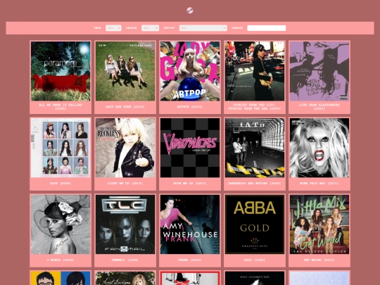The image size is (380, 285).
Task: Click 'Stories From The City' caption text
Action: coord(255,107)
